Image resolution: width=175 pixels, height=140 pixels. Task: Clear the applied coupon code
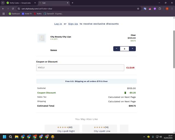130,68
